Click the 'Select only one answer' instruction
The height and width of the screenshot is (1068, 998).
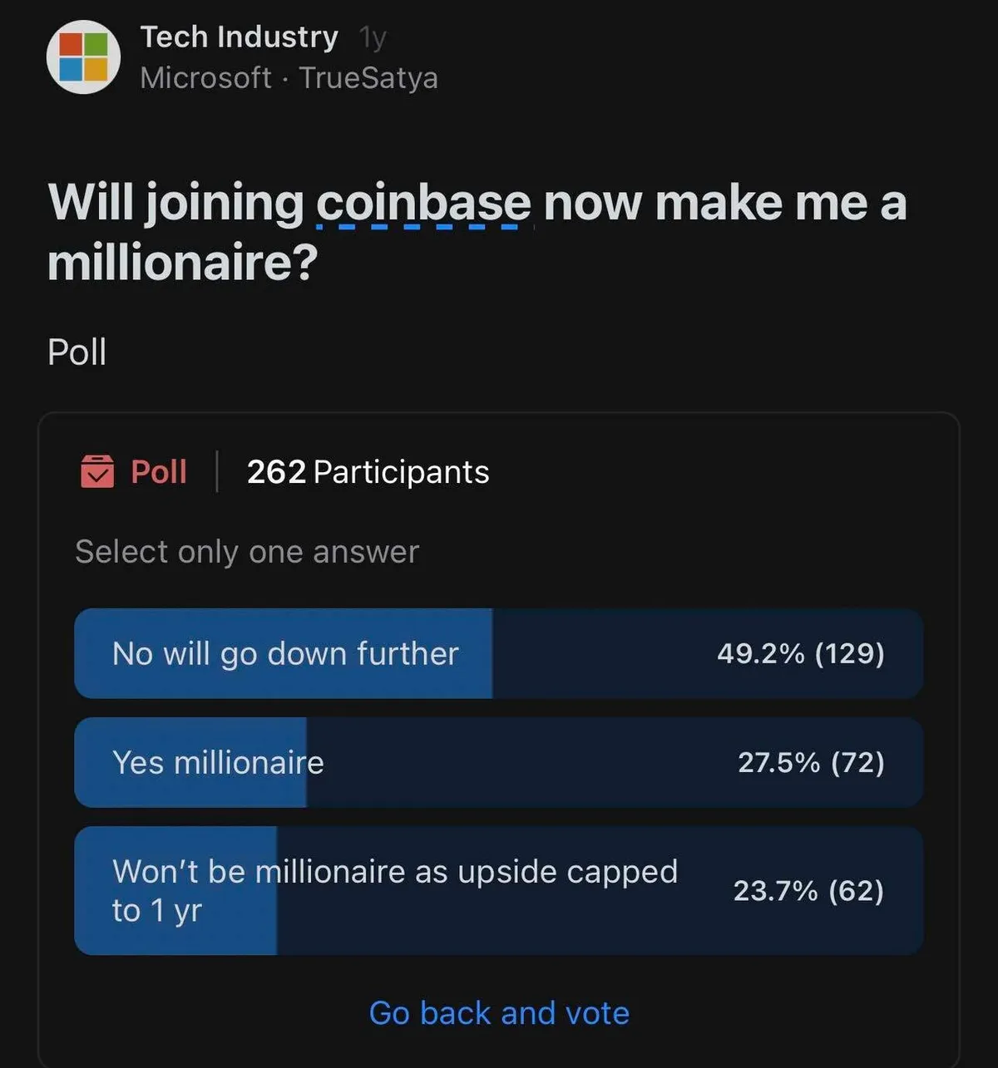(247, 552)
